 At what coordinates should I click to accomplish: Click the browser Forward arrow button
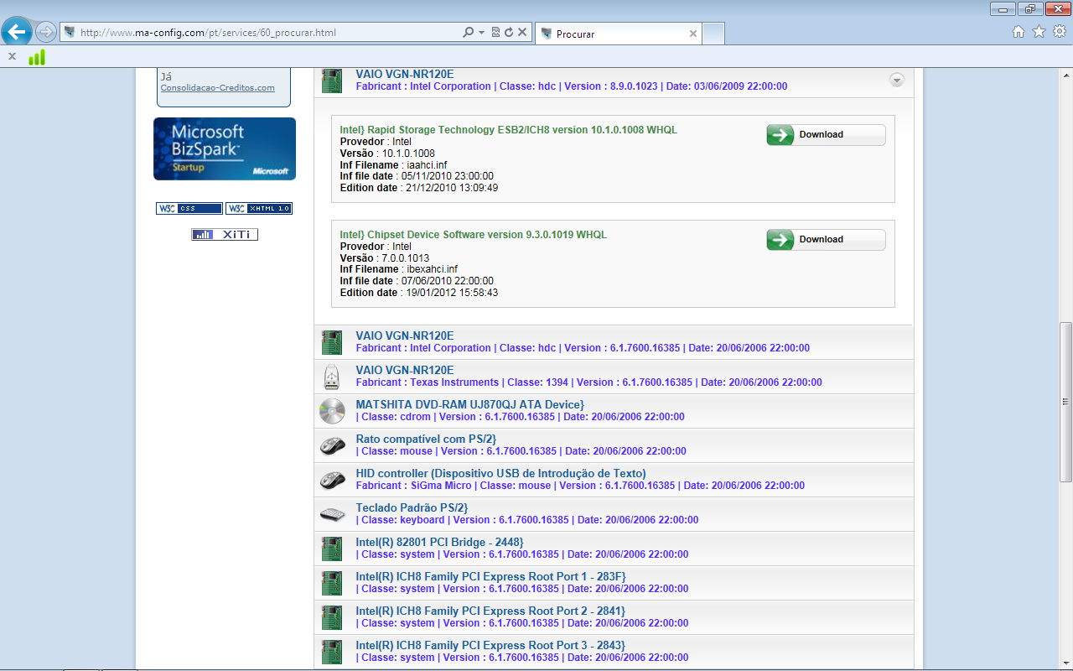pyautogui.click(x=46, y=32)
